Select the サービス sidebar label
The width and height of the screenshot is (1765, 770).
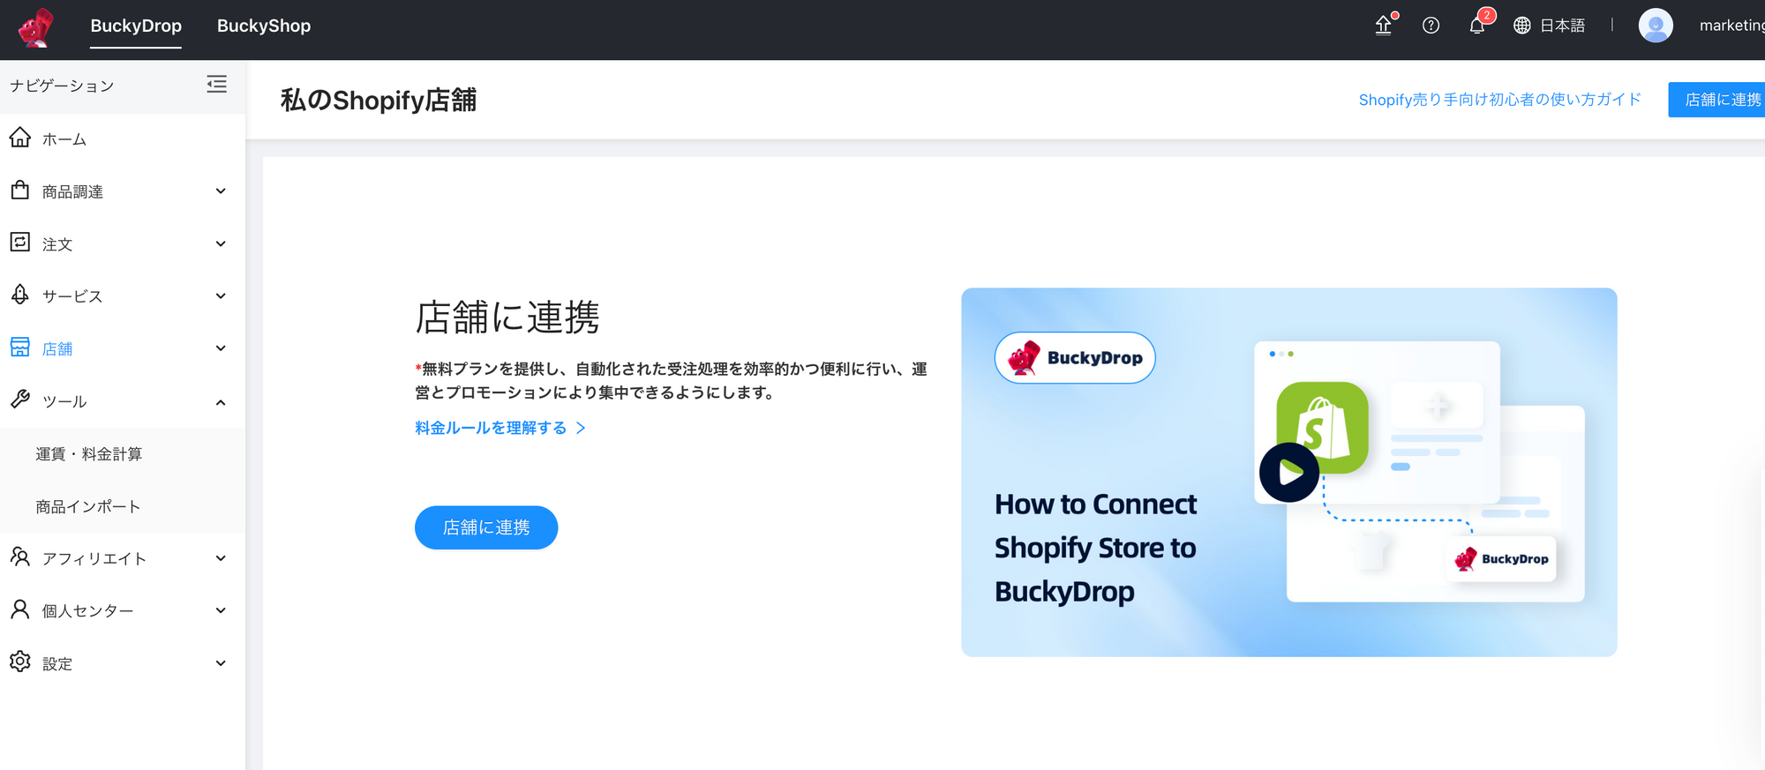(72, 296)
